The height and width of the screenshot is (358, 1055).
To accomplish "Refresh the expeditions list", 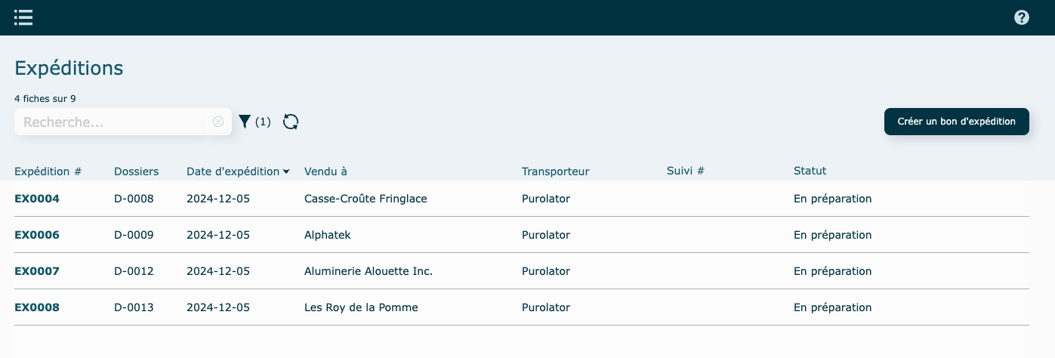I will 291,122.
